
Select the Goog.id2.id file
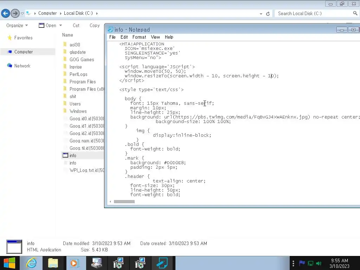tap(86, 133)
